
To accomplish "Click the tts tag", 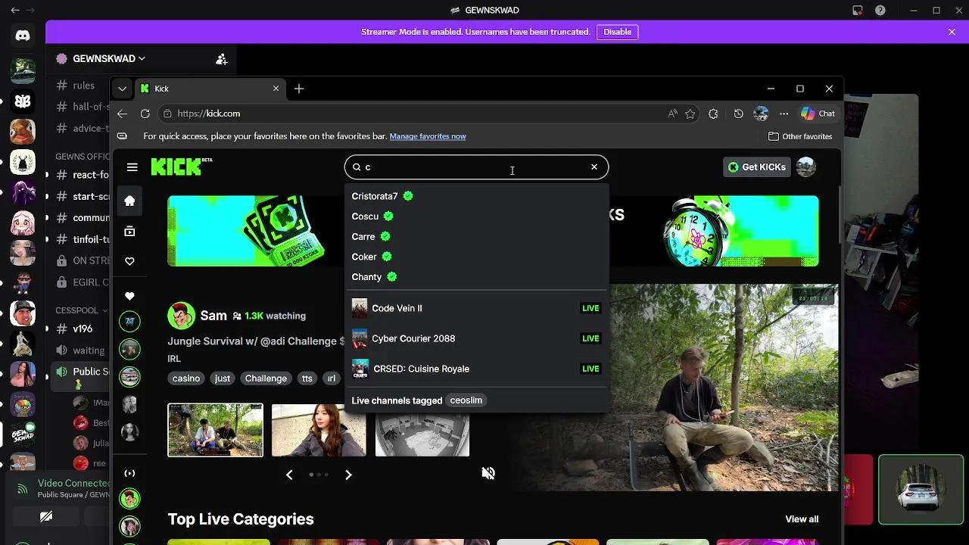I will point(307,378).
